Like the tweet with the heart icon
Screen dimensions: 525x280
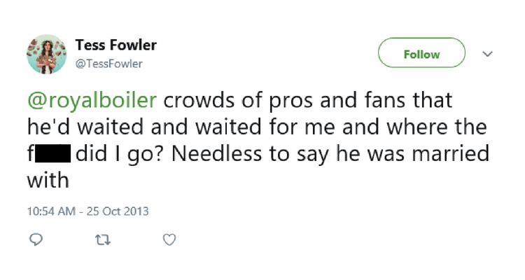[168, 239]
